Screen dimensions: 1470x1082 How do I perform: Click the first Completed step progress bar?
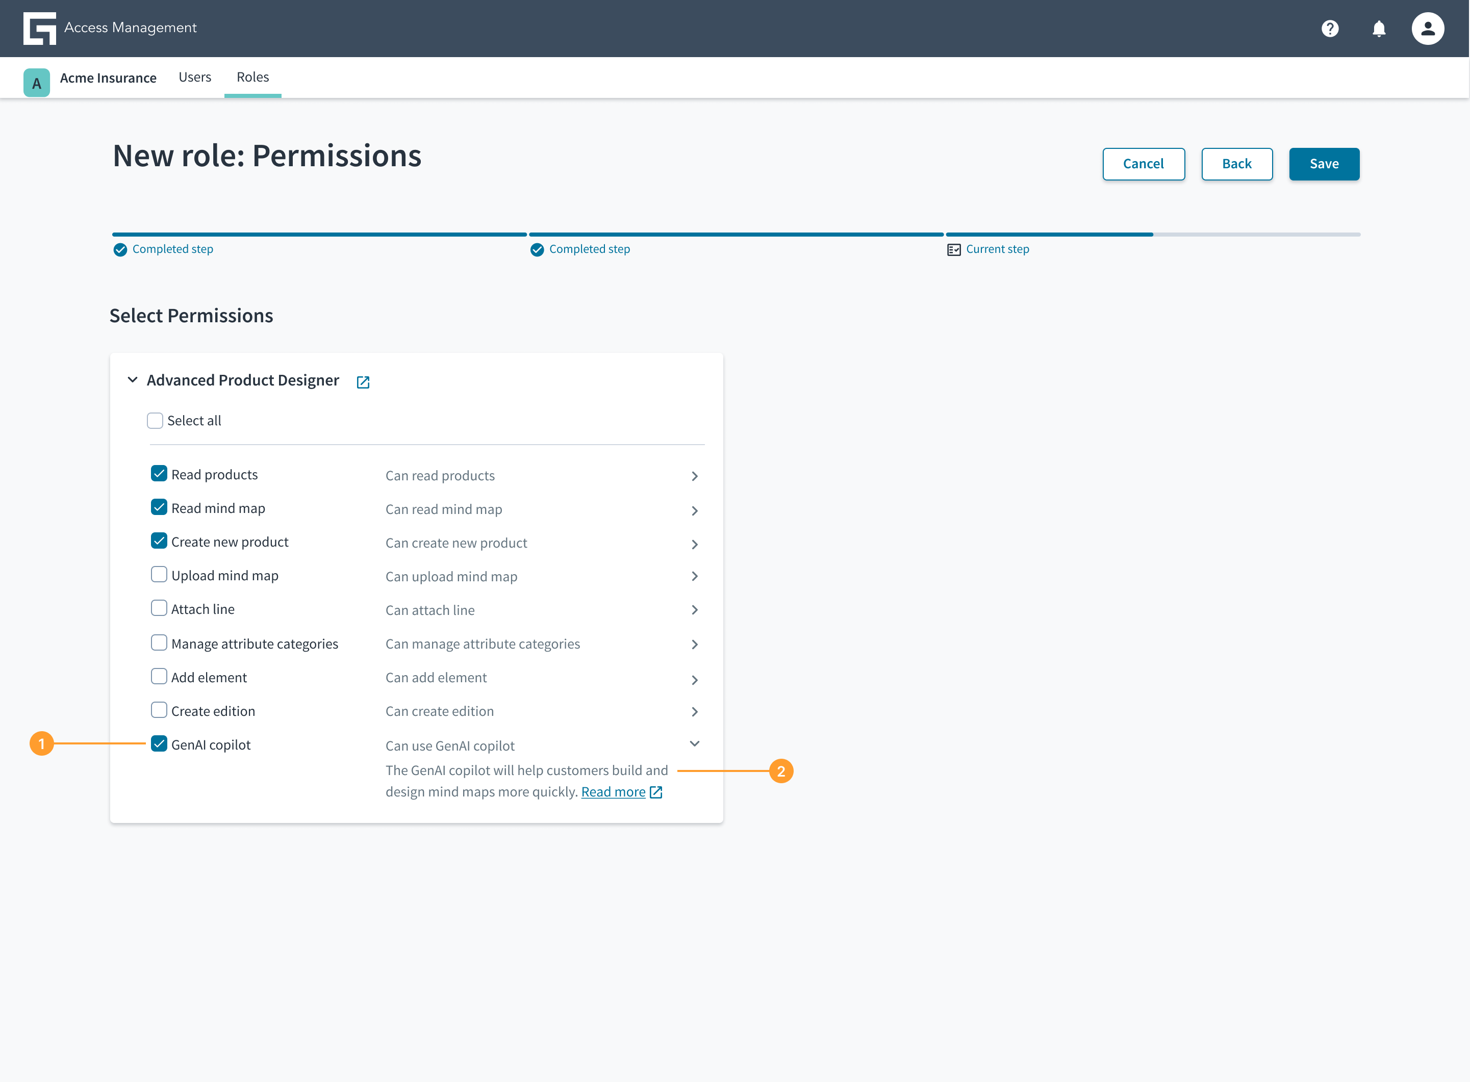319,235
